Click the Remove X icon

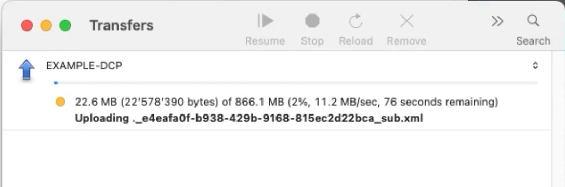click(407, 21)
